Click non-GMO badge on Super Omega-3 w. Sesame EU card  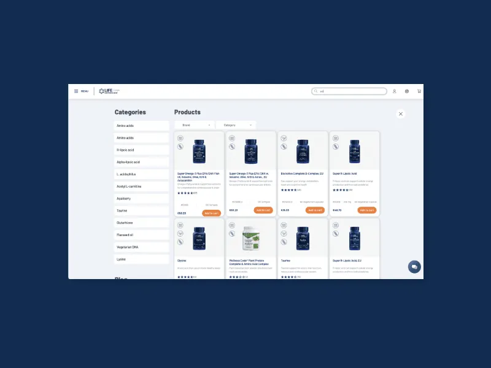232,139
